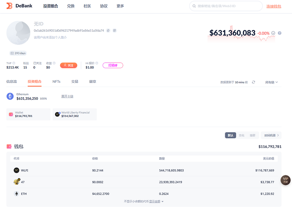The width and height of the screenshot is (292, 207).
Task: Copy the wallet address with copy icon
Action: point(108,31)
